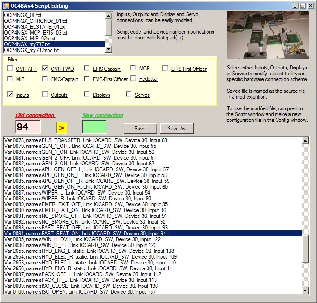Select row Var 2653 sHYD_ELEC_L
317x303 pixels.
152,263
